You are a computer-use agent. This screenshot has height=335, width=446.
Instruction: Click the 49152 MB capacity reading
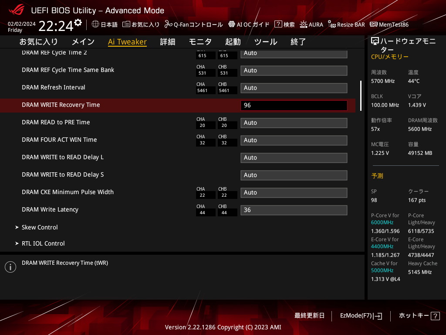420,153
